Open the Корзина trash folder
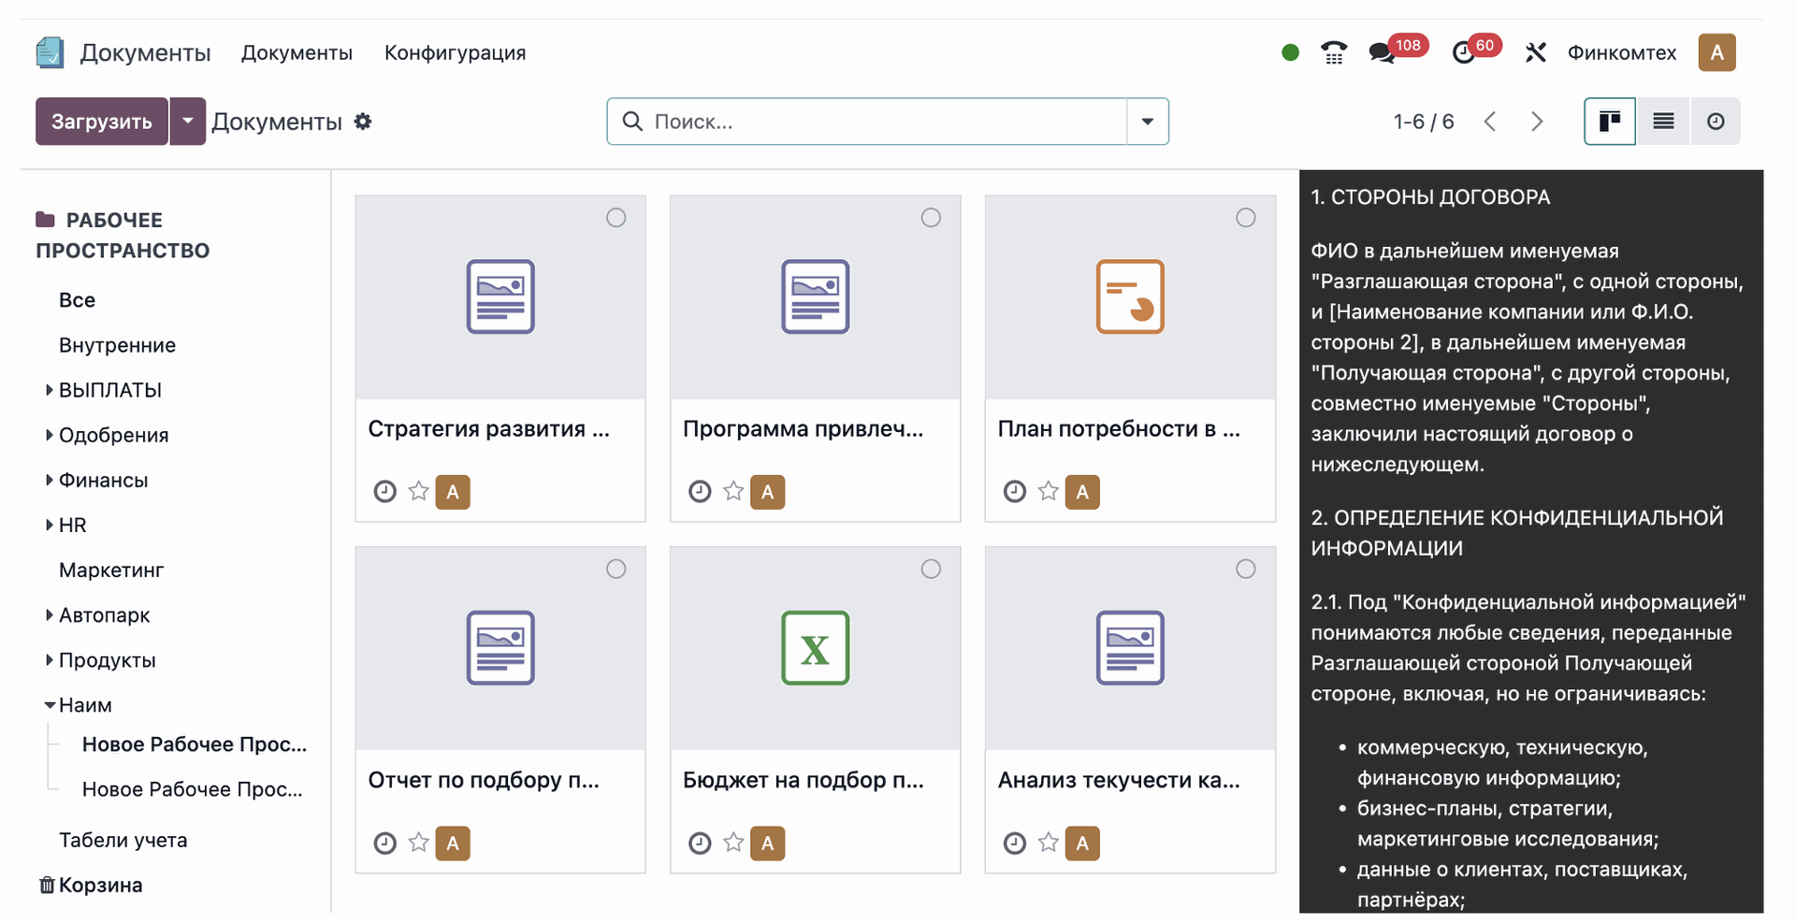 (x=99, y=885)
